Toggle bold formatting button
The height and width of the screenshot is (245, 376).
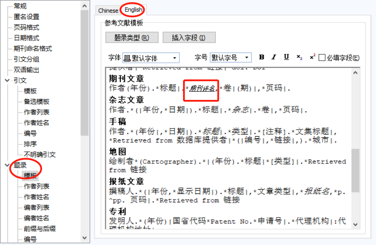click(262, 58)
